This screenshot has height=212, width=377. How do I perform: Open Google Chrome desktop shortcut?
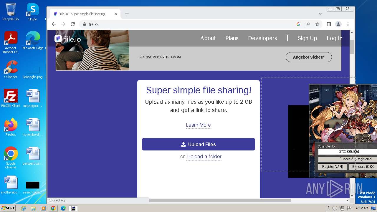click(x=11, y=158)
